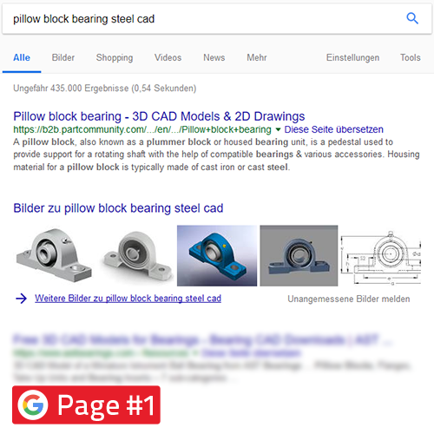
Task: Click the blue search magnifier icon
Action: 412,18
